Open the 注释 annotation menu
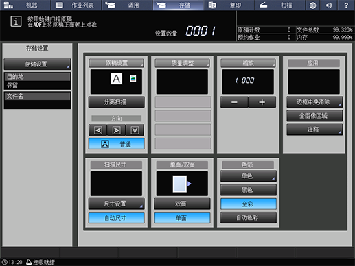 pos(314,130)
